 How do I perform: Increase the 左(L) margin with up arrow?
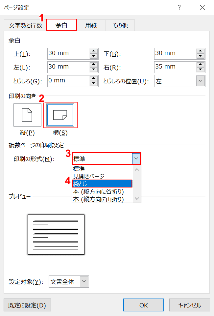[x=93, y=65]
